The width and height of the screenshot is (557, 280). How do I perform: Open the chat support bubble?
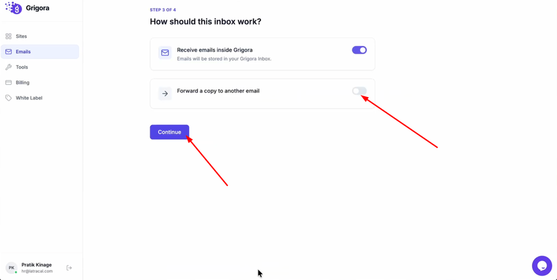point(542,266)
